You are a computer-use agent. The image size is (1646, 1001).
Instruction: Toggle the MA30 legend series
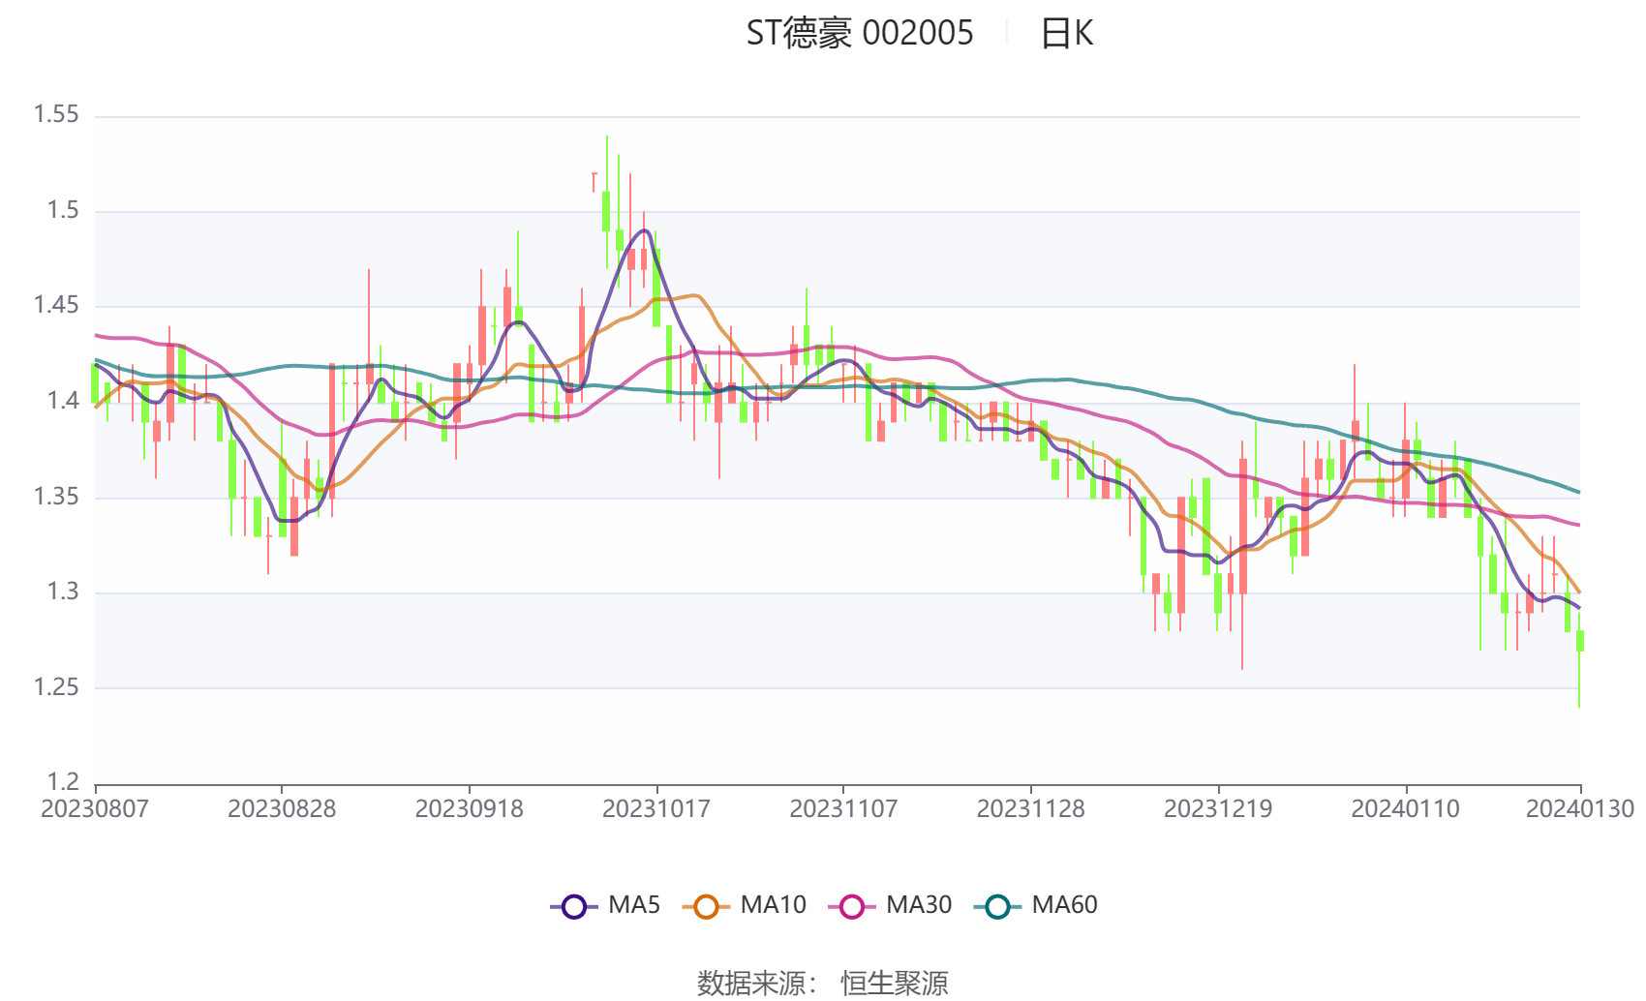pos(890,906)
